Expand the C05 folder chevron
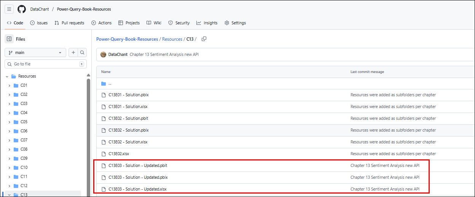Screen dimensions: 475x197 coord(10,122)
